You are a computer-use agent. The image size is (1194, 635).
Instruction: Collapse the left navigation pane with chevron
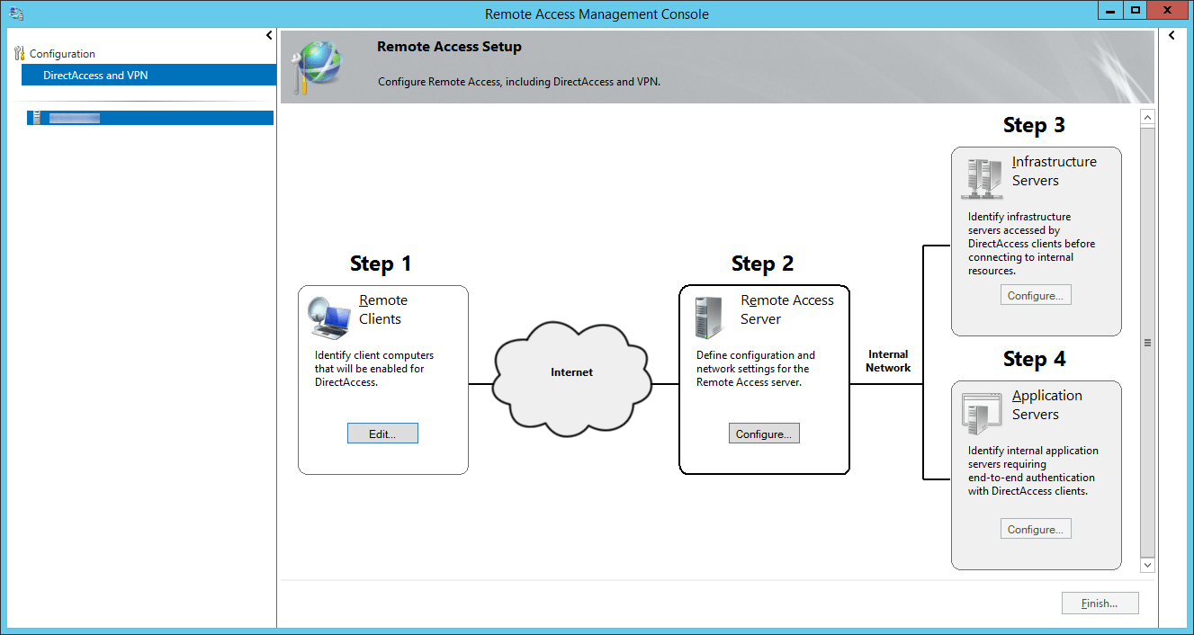[x=268, y=34]
